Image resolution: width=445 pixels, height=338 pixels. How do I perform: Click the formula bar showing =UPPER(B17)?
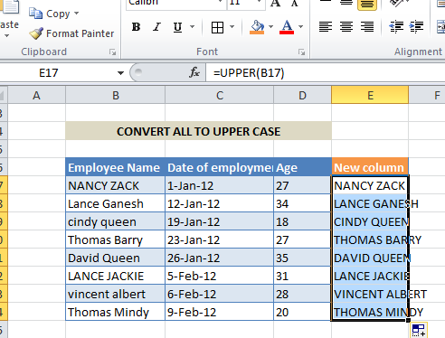tap(326, 73)
